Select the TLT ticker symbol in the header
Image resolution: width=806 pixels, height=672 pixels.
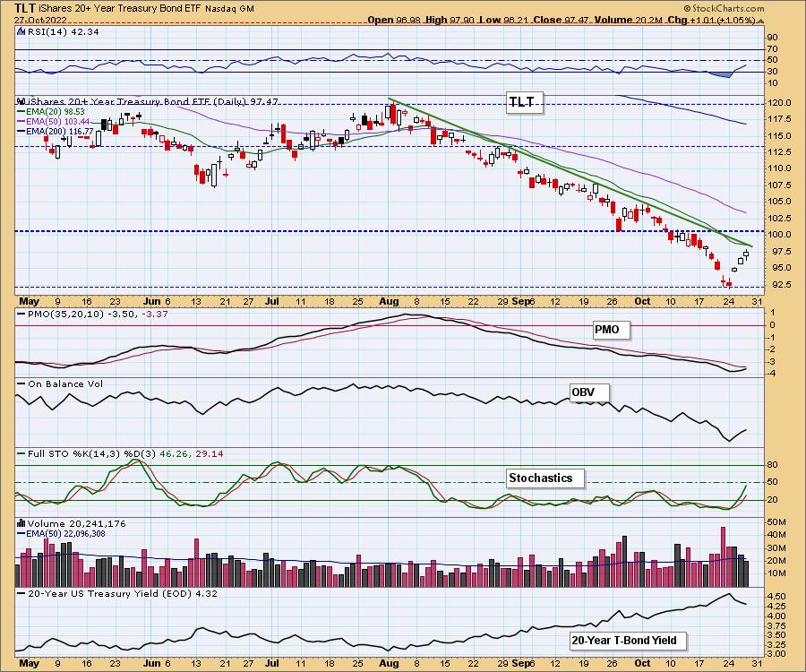[25, 8]
